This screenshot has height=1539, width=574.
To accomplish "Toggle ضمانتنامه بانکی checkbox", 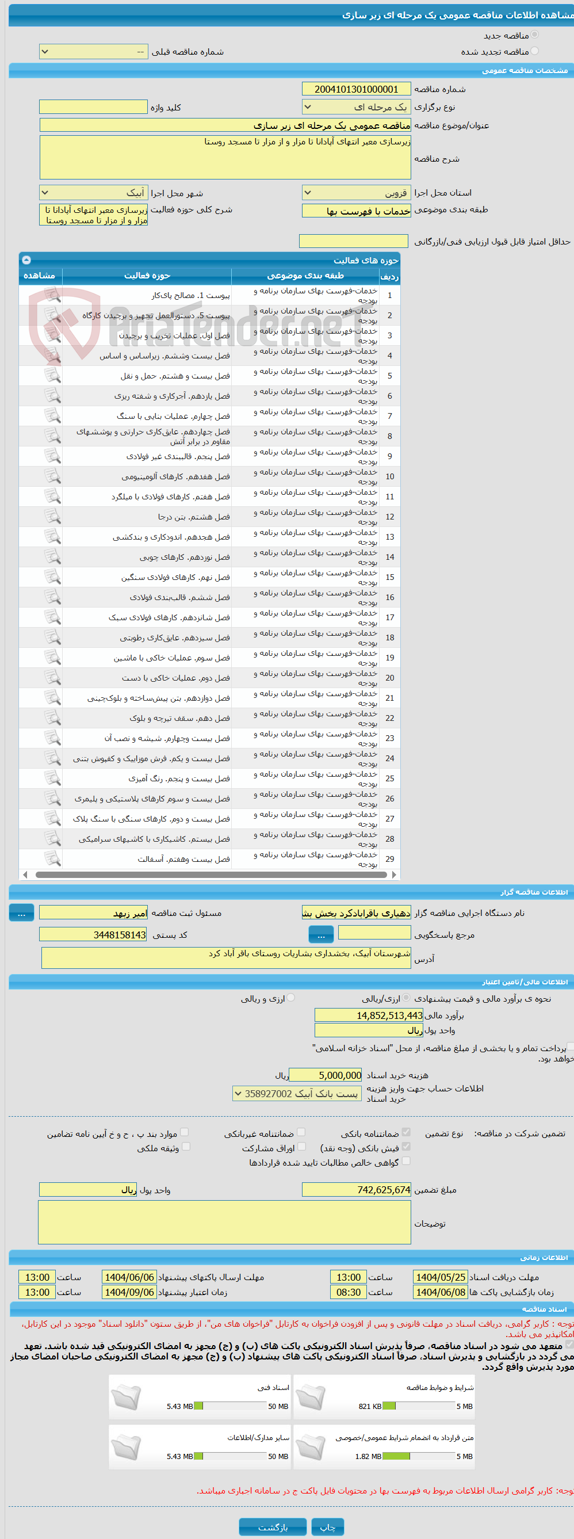I will [406, 1132].
